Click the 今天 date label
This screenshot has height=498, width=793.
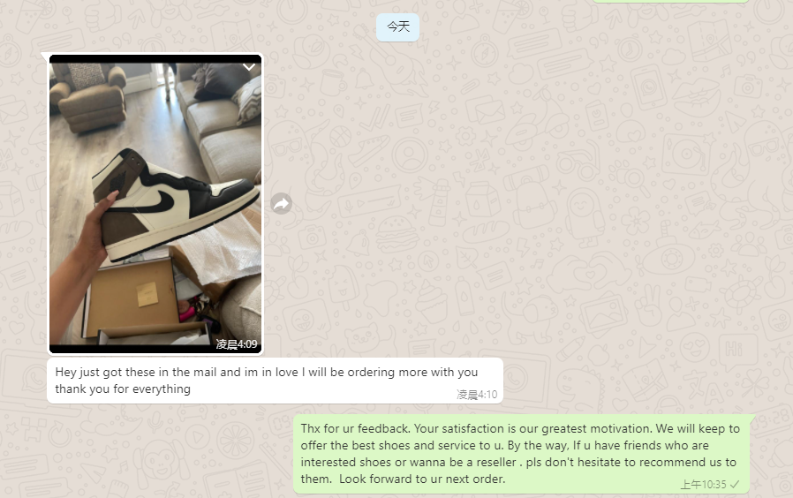(x=398, y=26)
